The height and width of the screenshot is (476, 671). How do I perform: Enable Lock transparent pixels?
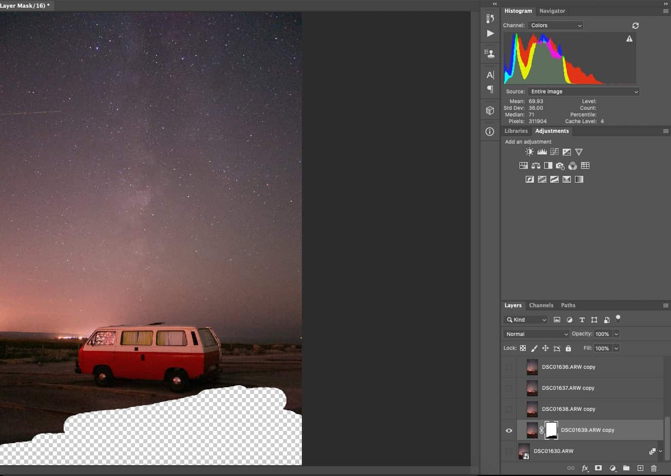pyautogui.click(x=523, y=348)
